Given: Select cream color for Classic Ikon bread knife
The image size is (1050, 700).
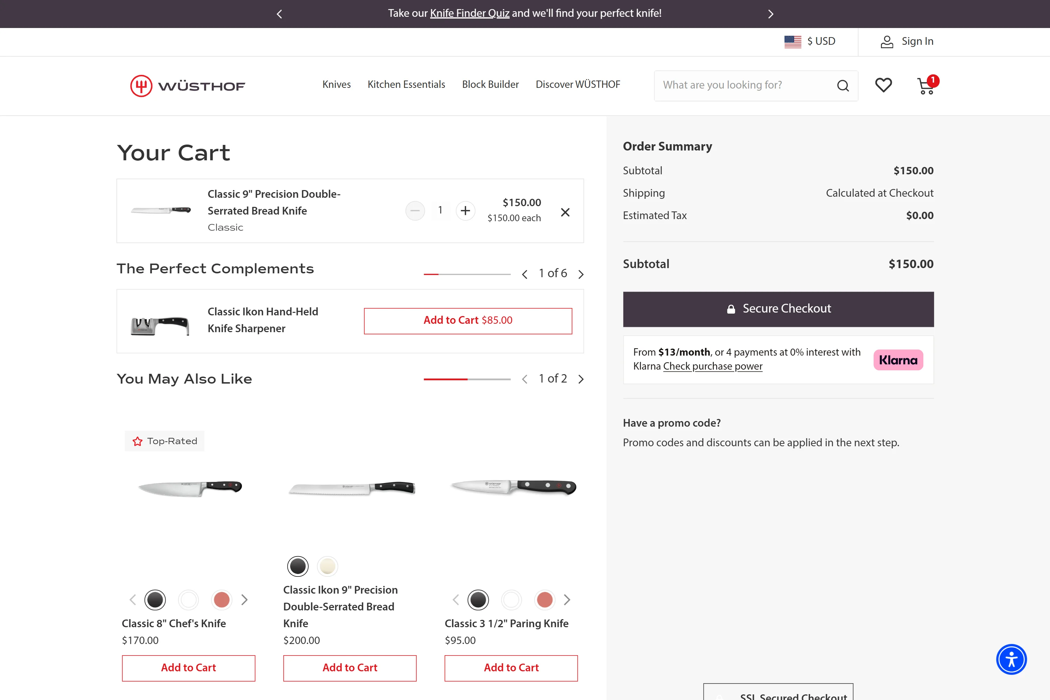Looking at the screenshot, I should click(327, 566).
